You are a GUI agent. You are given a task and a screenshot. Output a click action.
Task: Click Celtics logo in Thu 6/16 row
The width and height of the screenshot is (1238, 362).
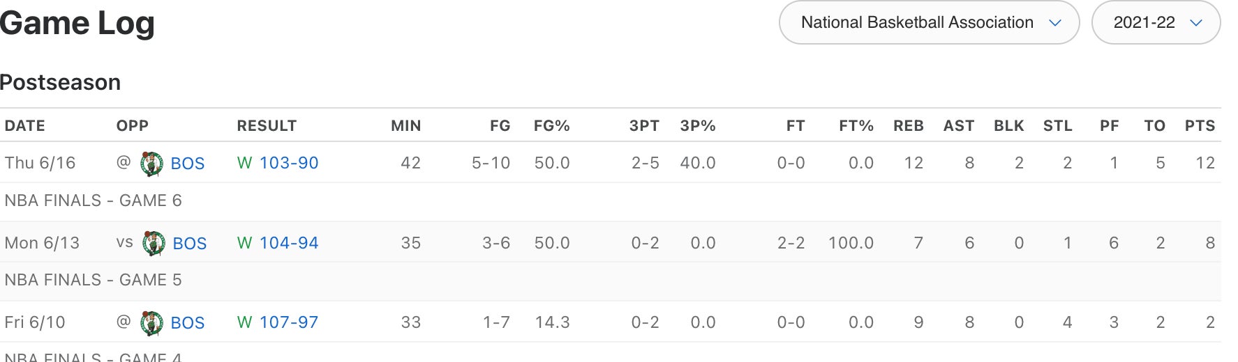tap(151, 164)
